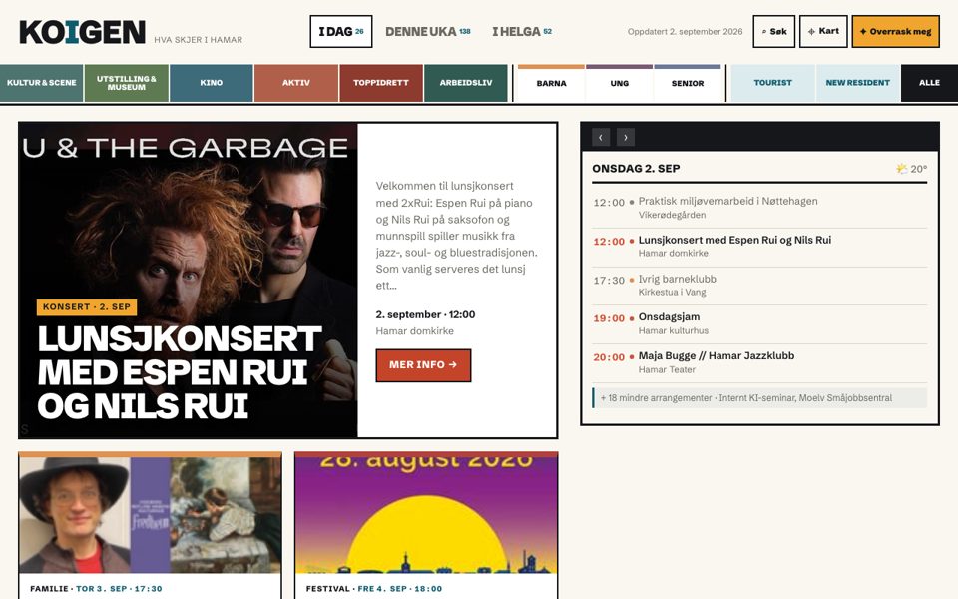Image resolution: width=958 pixels, height=599 pixels.
Task: Go to next day arrow
Action: click(x=625, y=137)
